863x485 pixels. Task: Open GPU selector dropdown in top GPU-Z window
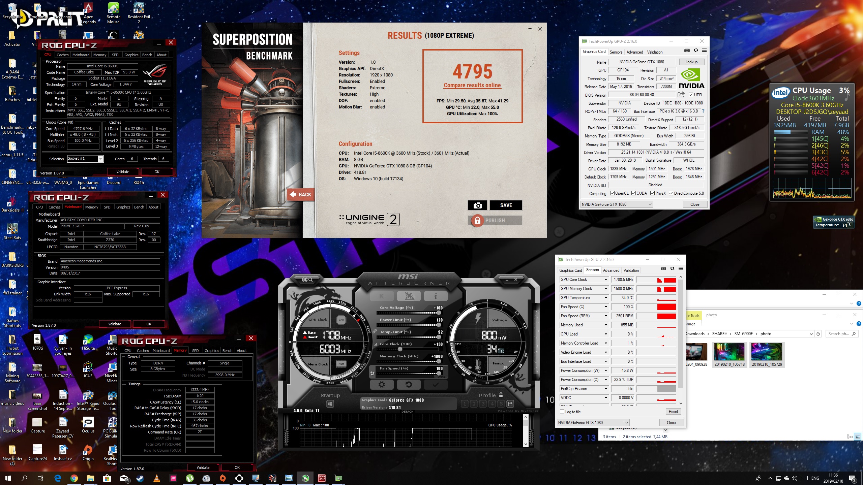617,204
